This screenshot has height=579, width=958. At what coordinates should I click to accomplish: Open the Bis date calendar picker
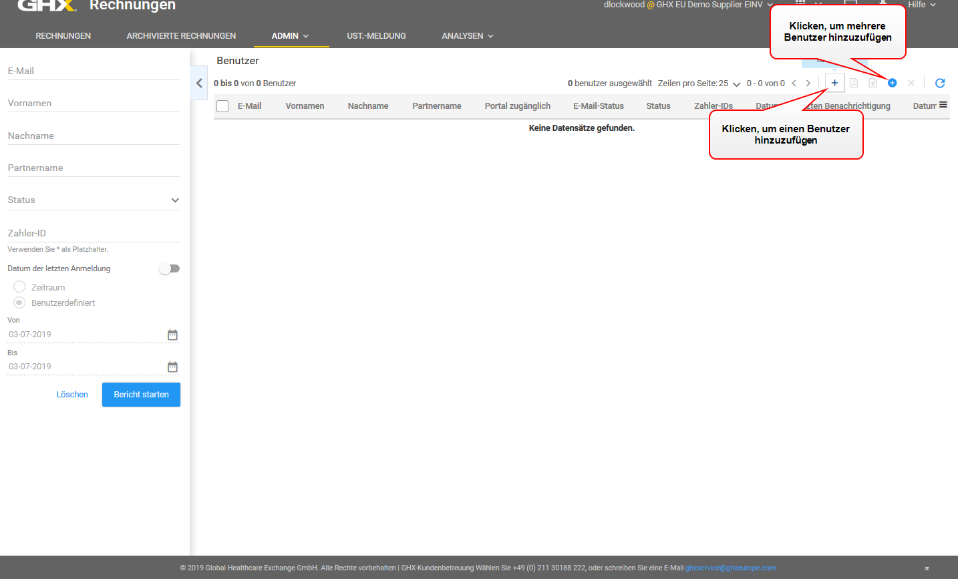tap(172, 367)
